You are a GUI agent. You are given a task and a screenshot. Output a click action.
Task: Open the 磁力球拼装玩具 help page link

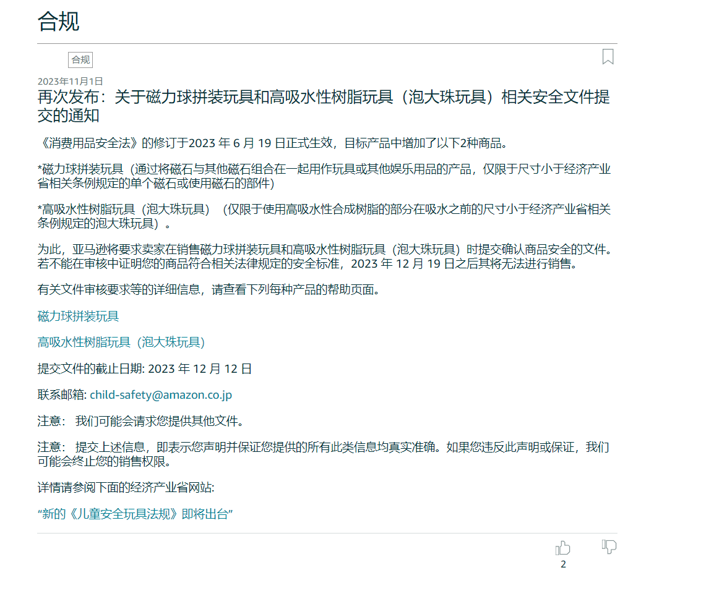[x=78, y=317]
